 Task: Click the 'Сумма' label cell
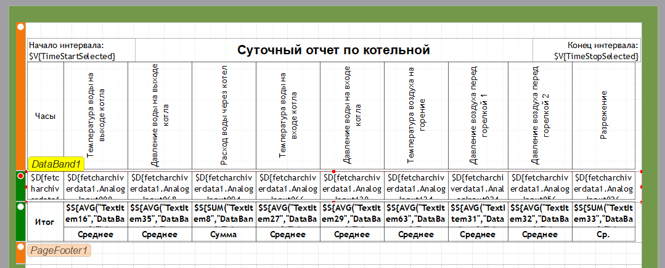point(224,235)
